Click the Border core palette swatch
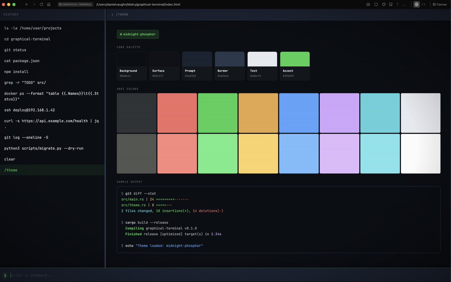451x282 pixels. (x=230, y=66)
